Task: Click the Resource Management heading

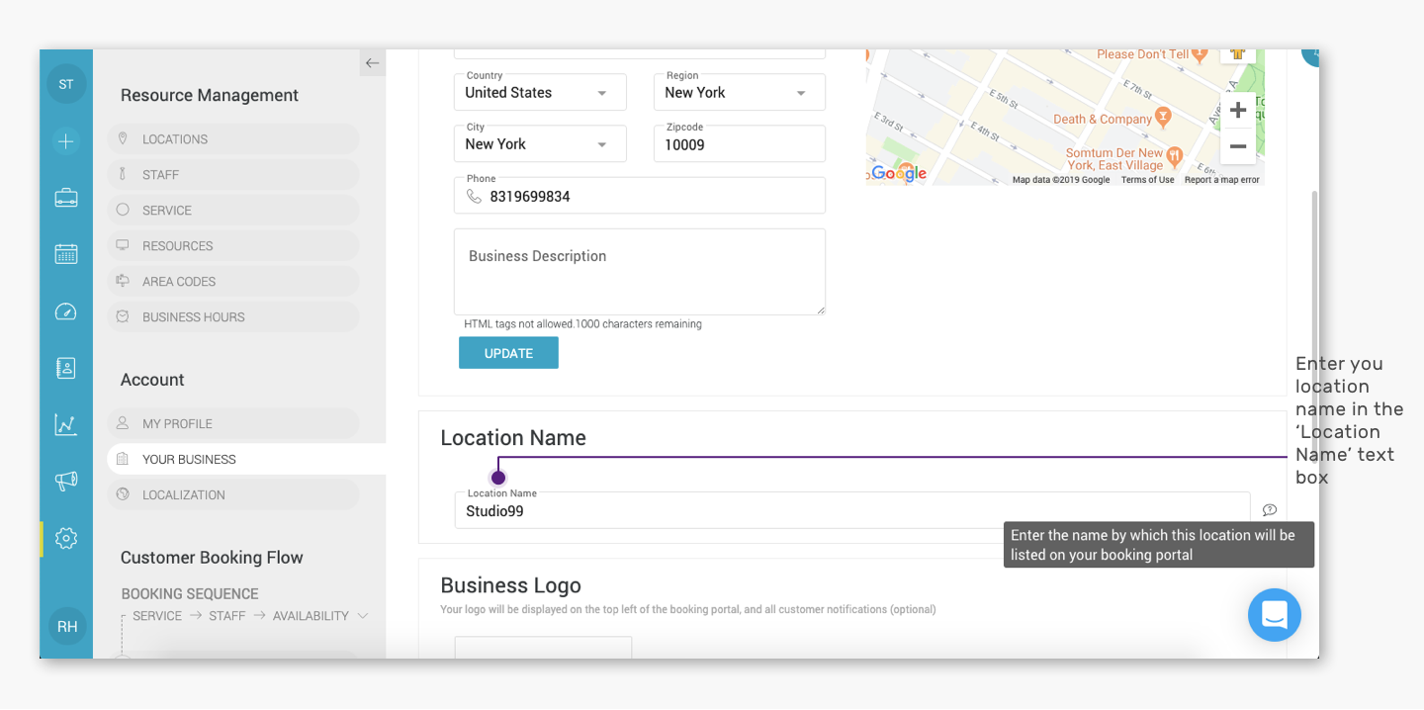Action: [210, 95]
